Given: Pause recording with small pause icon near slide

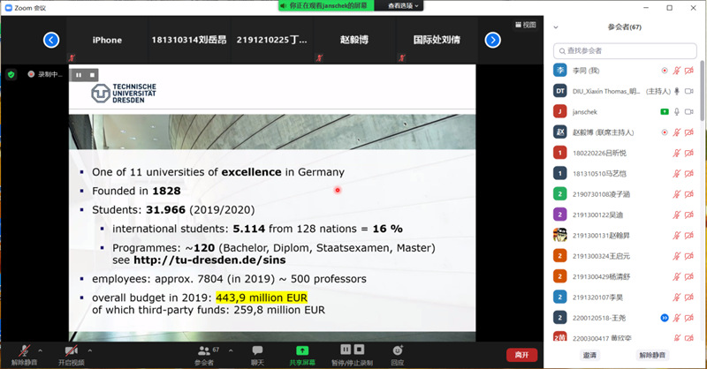Looking at the screenshot, I should (x=78, y=75).
